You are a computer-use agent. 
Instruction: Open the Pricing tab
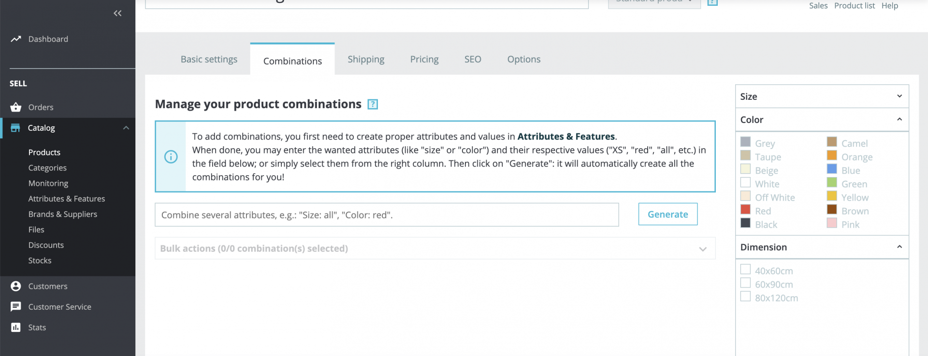(x=424, y=59)
